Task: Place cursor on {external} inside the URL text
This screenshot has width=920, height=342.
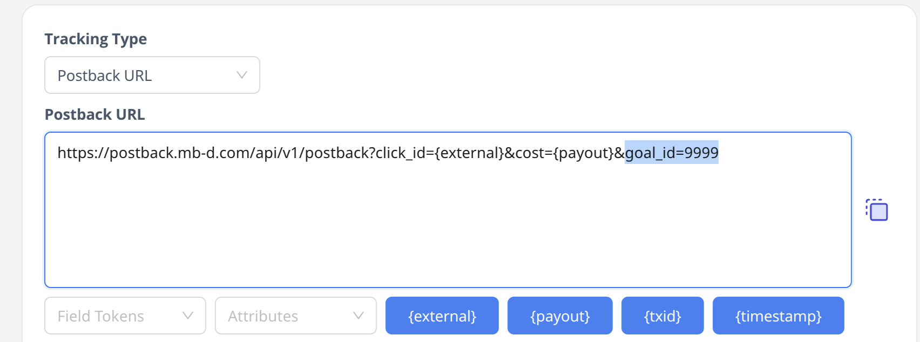Action: (x=469, y=153)
